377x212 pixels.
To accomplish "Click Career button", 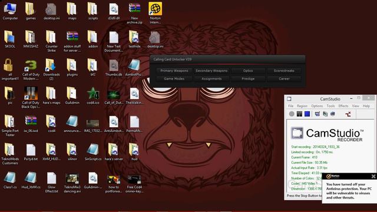I will point(284,79).
